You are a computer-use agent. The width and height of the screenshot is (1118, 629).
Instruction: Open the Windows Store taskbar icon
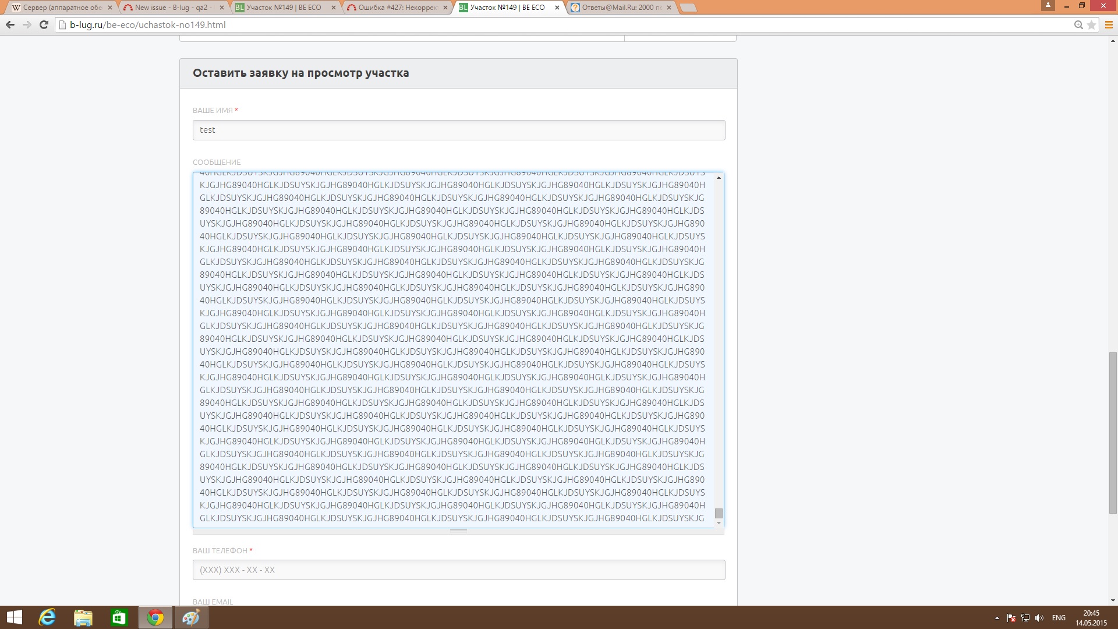[119, 617]
